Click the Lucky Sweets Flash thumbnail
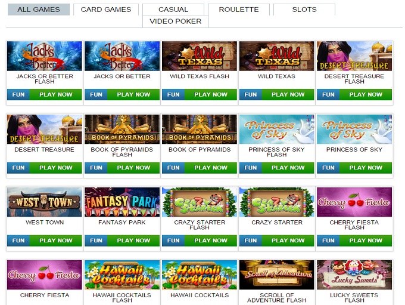The image size is (405, 305). pos(354,275)
